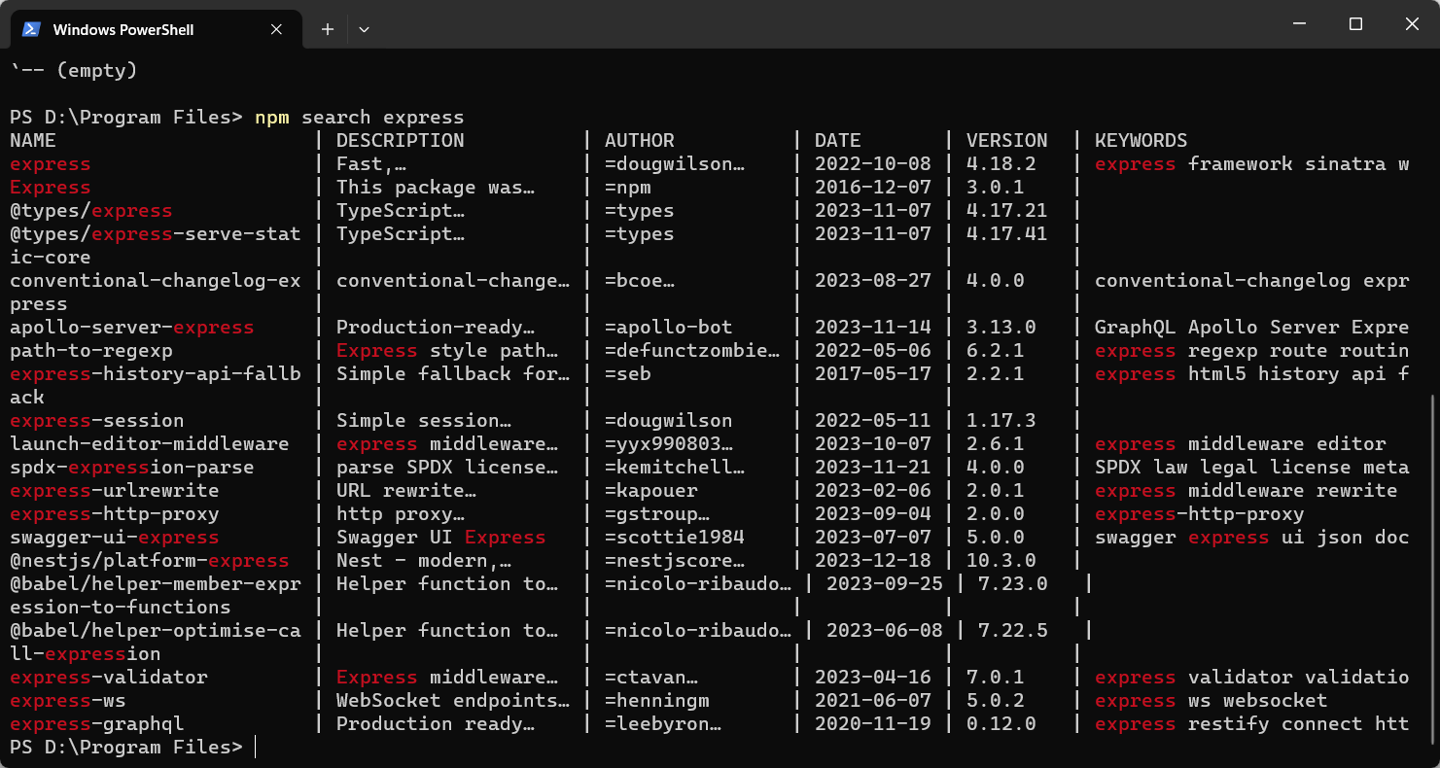Screen dimensions: 1440x768
Task: Open the new tab profile dropdown
Action: click(x=364, y=29)
